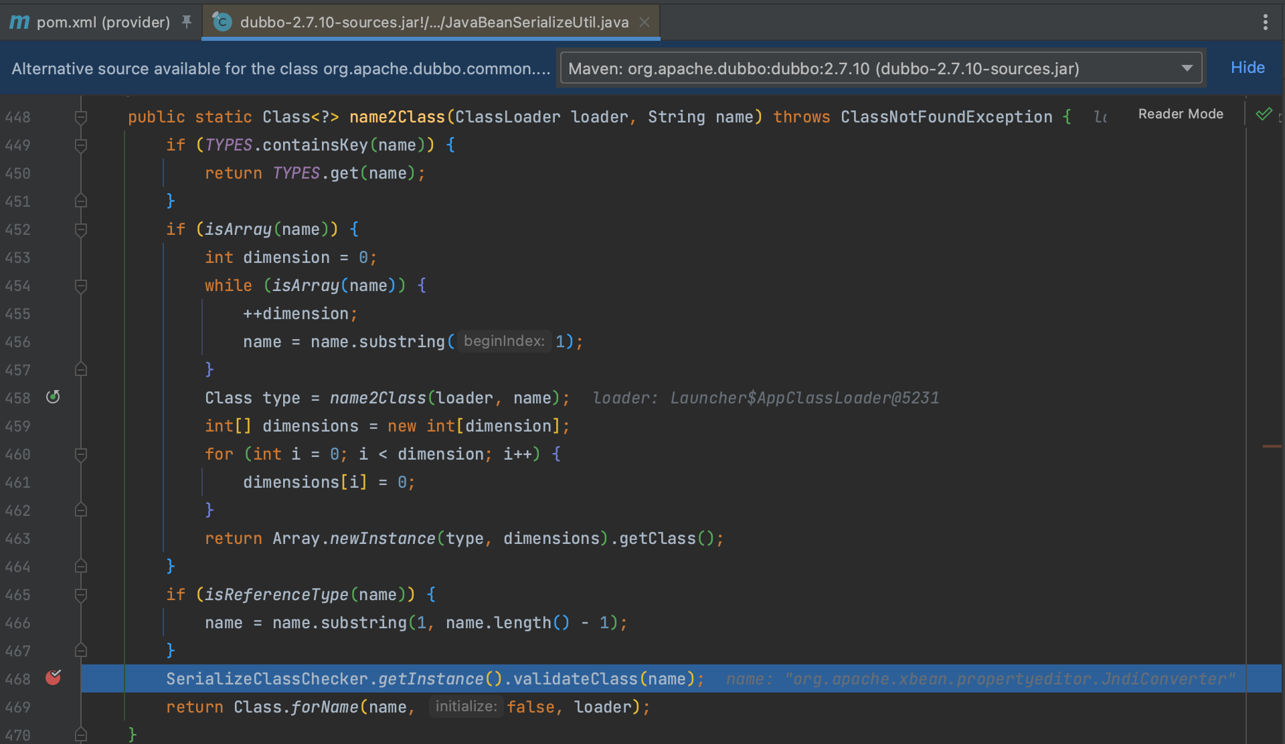The height and width of the screenshot is (744, 1285).
Task: Click the recursive call gutter icon on line 458
Action: pos(53,397)
